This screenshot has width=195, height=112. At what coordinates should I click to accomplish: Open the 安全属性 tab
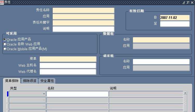click(x=47, y=81)
